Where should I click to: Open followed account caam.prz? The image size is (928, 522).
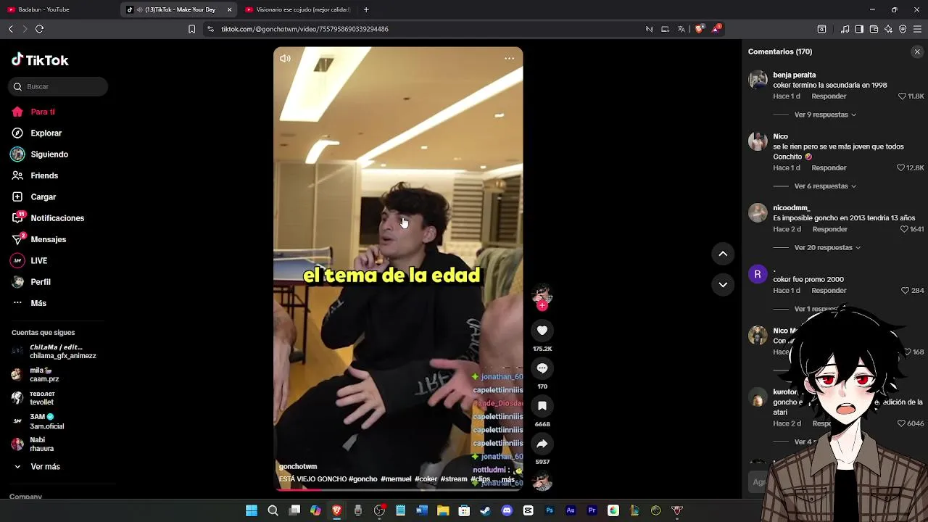point(43,375)
